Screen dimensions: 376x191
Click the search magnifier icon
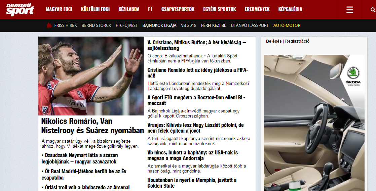[373, 10]
